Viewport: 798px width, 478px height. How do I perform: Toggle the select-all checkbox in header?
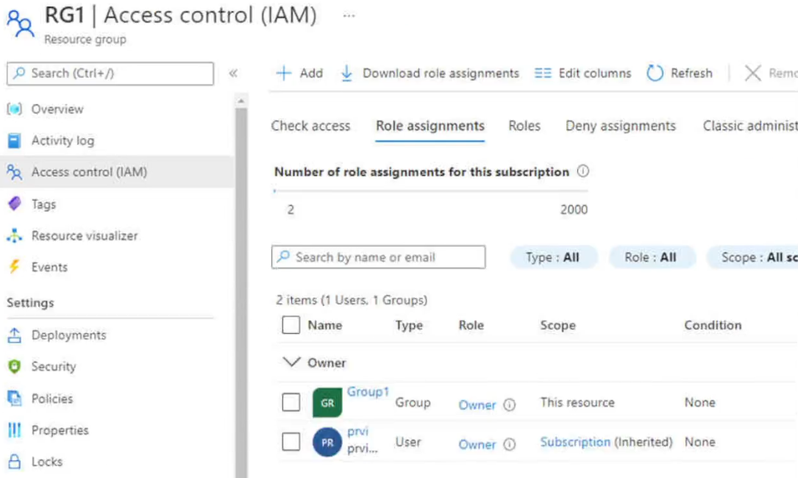coord(291,325)
